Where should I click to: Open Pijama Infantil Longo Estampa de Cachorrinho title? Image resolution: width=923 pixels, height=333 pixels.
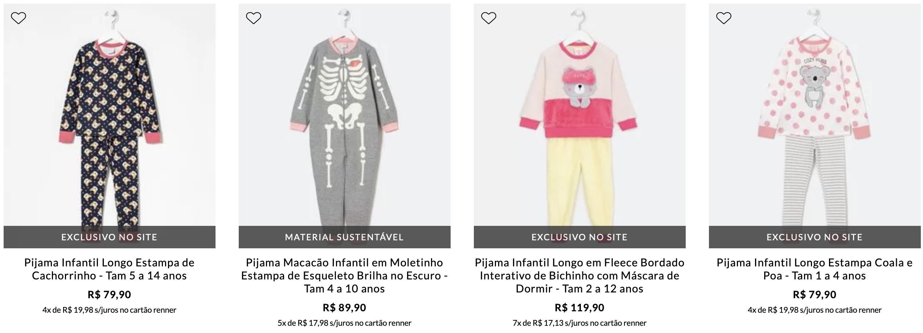click(x=110, y=269)
